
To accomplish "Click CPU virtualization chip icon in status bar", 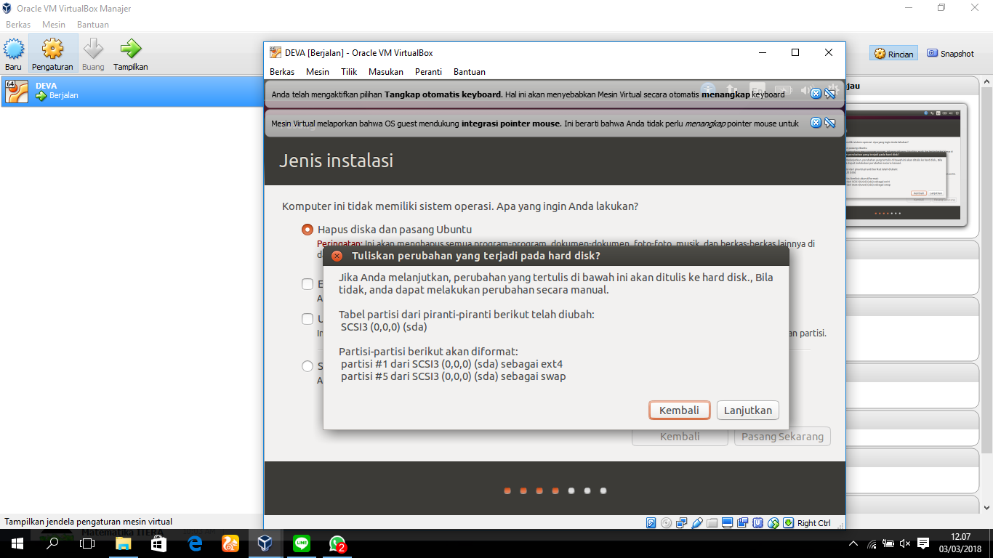I will coord(758,523).
